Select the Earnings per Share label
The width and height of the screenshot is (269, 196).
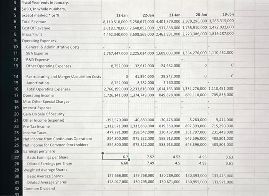click(39, 152)
